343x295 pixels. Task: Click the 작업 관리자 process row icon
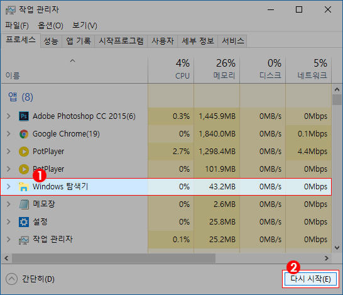tap(24, 240)
